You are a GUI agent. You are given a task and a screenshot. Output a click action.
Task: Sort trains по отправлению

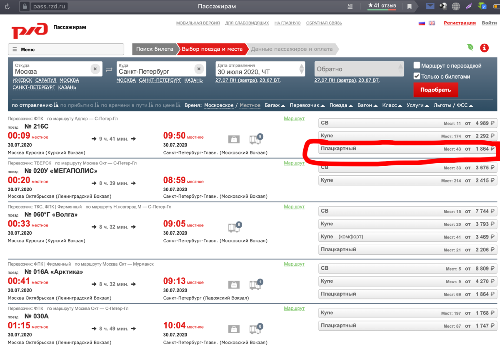pos(35,105)
